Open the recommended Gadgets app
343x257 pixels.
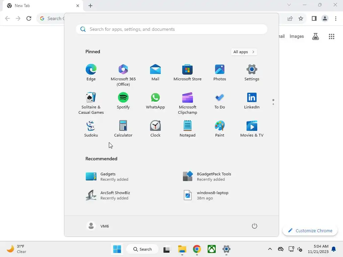[x=107, y=177]
